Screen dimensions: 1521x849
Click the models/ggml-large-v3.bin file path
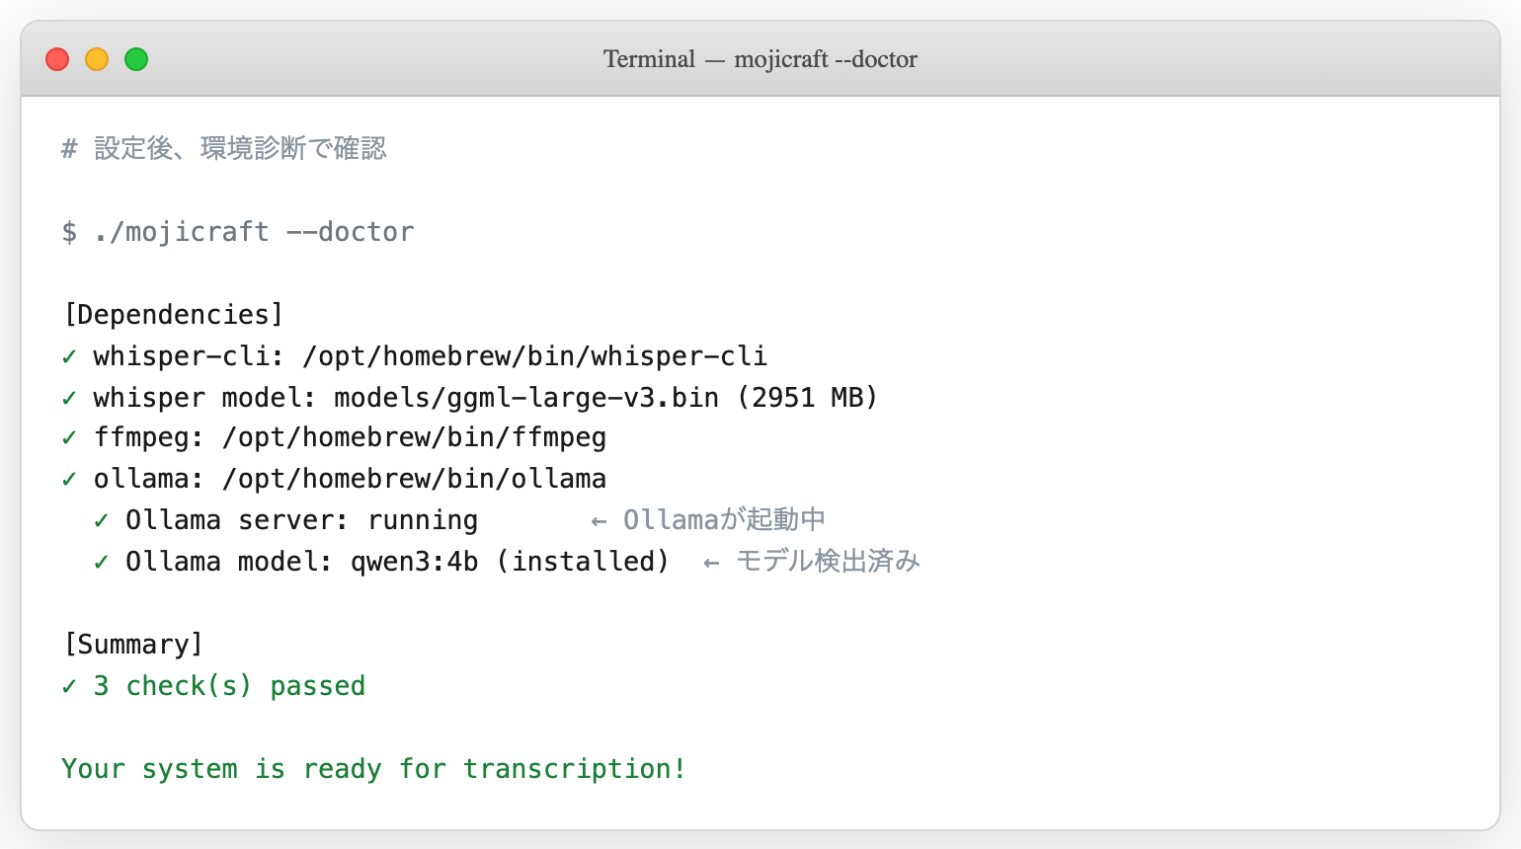point(526,398)
